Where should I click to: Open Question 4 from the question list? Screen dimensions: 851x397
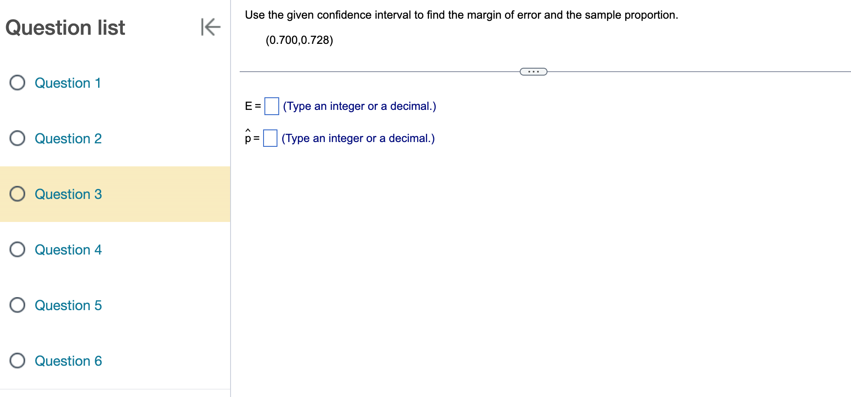(x=68, y=249)
